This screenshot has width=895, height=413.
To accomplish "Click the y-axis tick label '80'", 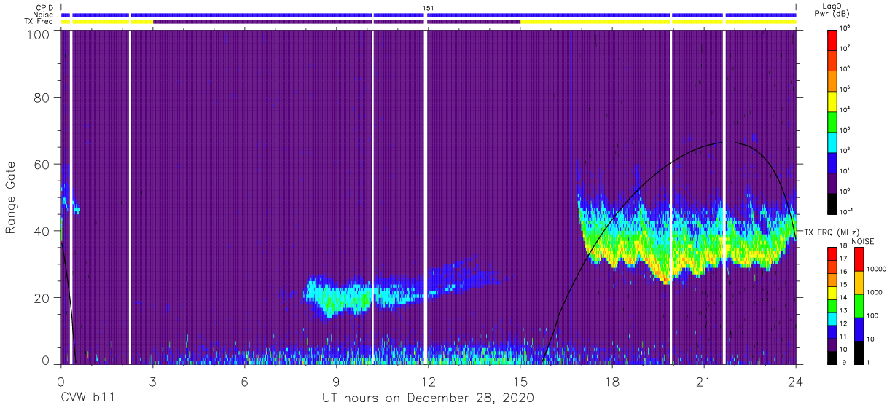I will [x=42, y=98].
